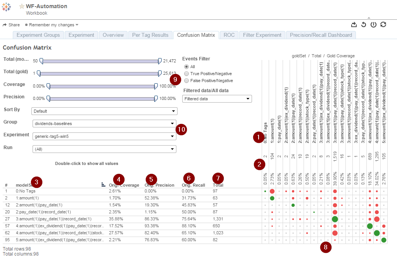Image resolution: width=397 pixels, height=261 pixels.
Task: Select True Positive/Negative radio option
Action: point(186,74)
